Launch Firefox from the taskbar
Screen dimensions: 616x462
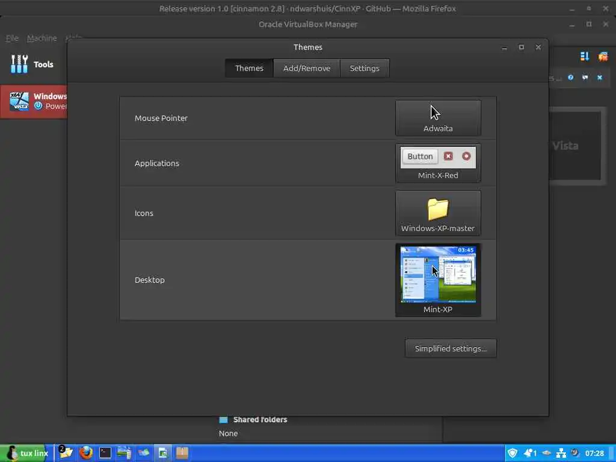coord(86,453)
